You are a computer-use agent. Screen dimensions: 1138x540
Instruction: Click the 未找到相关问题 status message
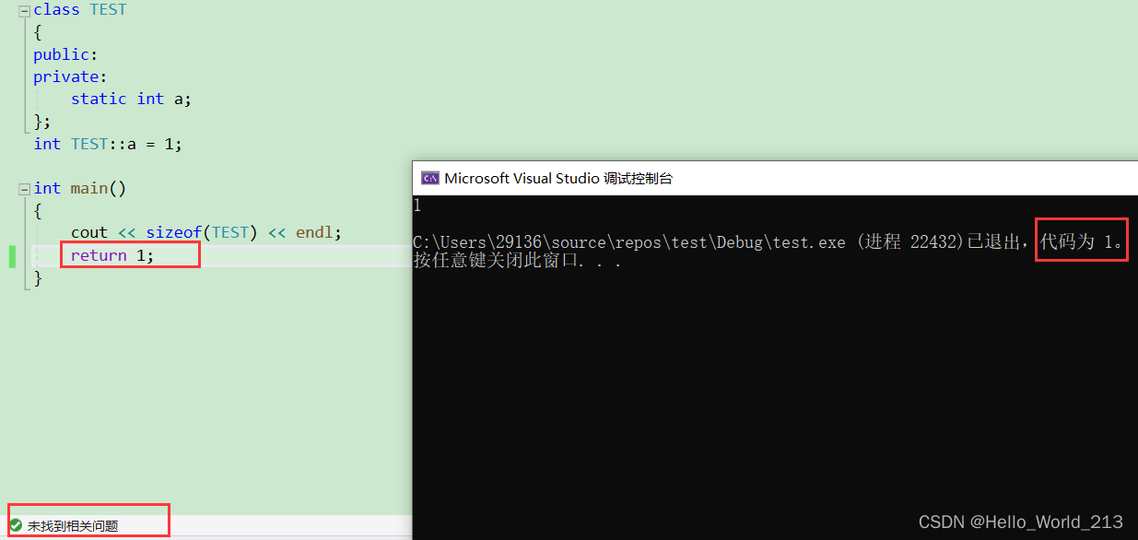coord(73,526)
